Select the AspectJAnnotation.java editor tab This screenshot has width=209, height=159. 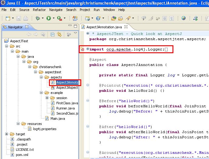pos(104,27)
